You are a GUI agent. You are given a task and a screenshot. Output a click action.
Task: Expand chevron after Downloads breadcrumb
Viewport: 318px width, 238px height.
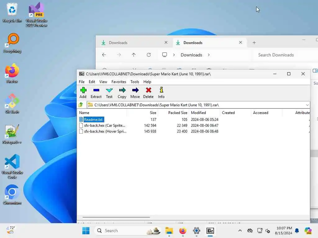coord(209,55)
